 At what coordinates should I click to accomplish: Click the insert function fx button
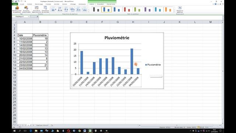point(37,16)
